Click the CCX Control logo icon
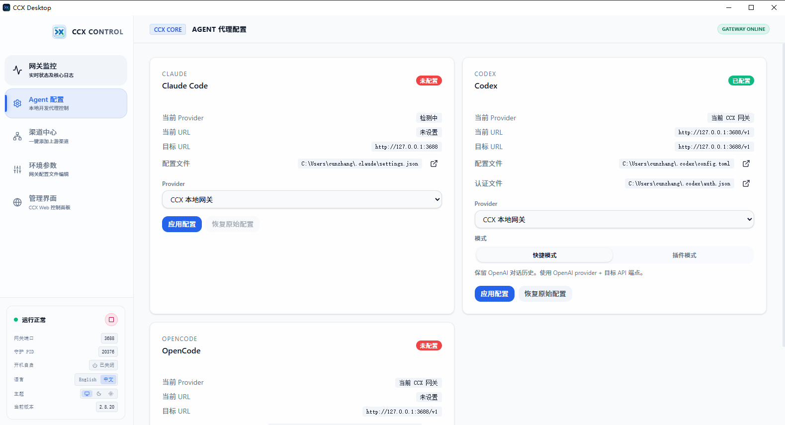The width and height of the screenshot is (785, 425). click(x=59, y=32)
